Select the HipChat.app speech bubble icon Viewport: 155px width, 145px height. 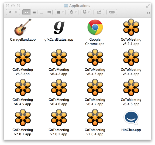(x=131, y=118)
